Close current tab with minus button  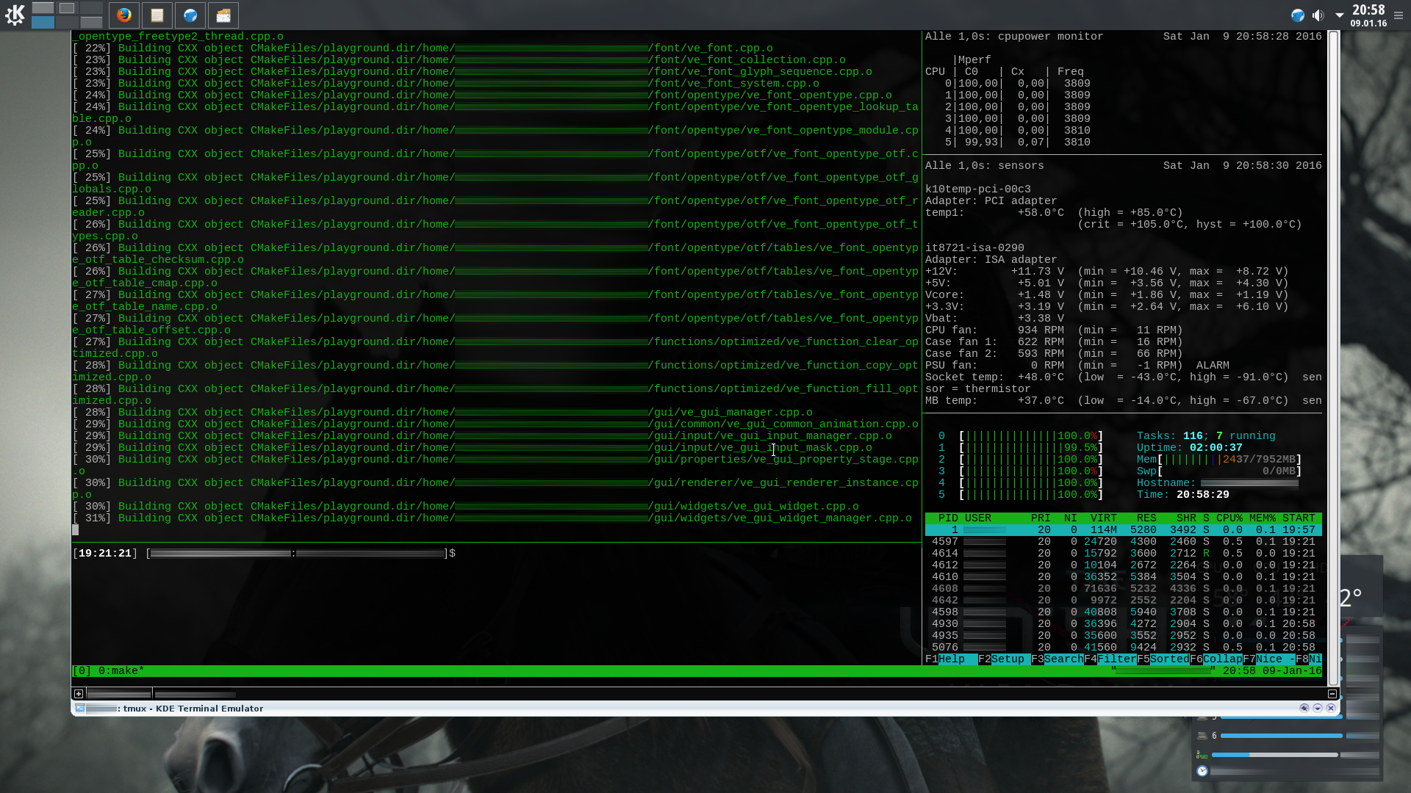click(x=1332, y=694)
